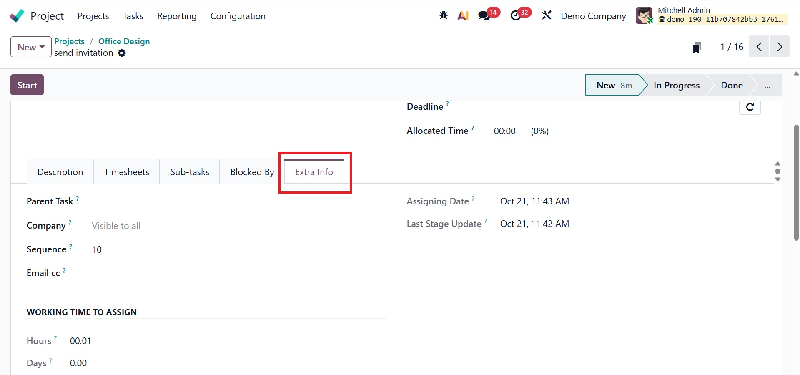Click the Project app logo
The width and height of the screenshot is (800, 375).
[x=17, y=16]
